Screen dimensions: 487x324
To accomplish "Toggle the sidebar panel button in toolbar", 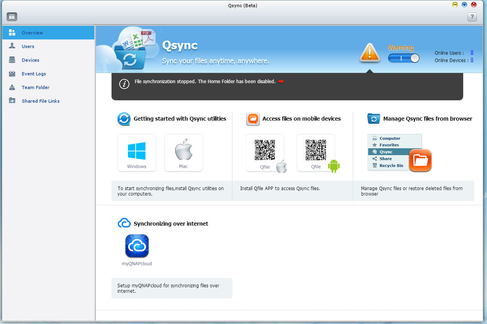I will (12, 17).
